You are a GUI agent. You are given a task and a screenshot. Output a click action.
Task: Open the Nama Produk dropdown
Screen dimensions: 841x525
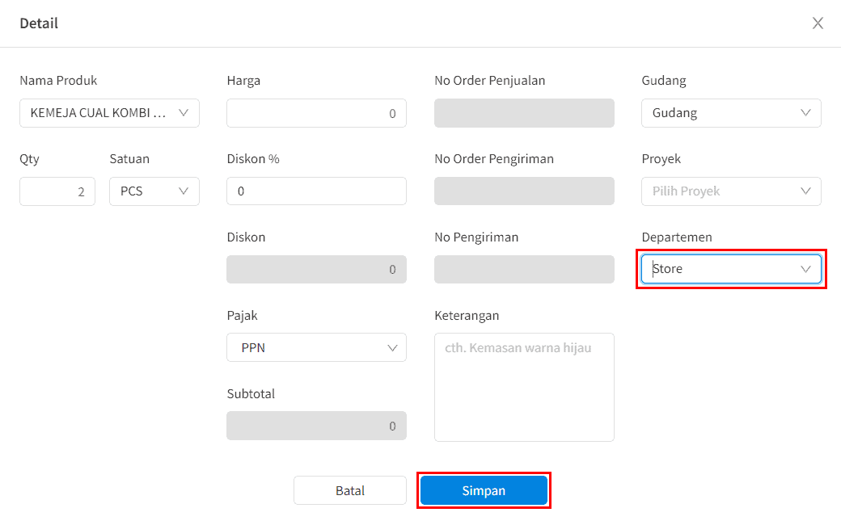(x=109, y=113)
